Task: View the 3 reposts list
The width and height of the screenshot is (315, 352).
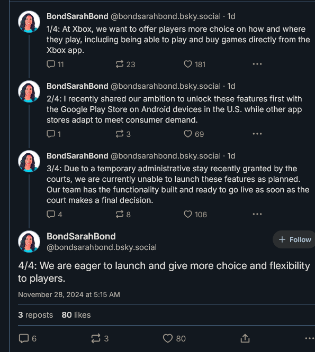Action: coord(35,315)
